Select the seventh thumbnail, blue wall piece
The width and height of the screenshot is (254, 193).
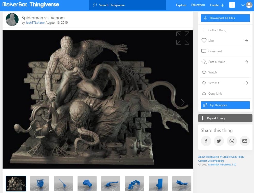pos(158,183)
